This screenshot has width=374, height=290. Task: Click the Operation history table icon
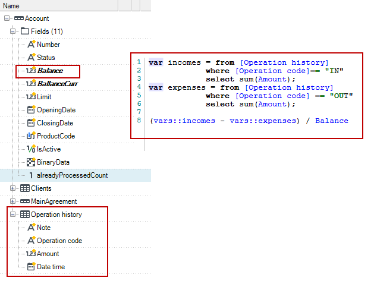coord(25,215)
